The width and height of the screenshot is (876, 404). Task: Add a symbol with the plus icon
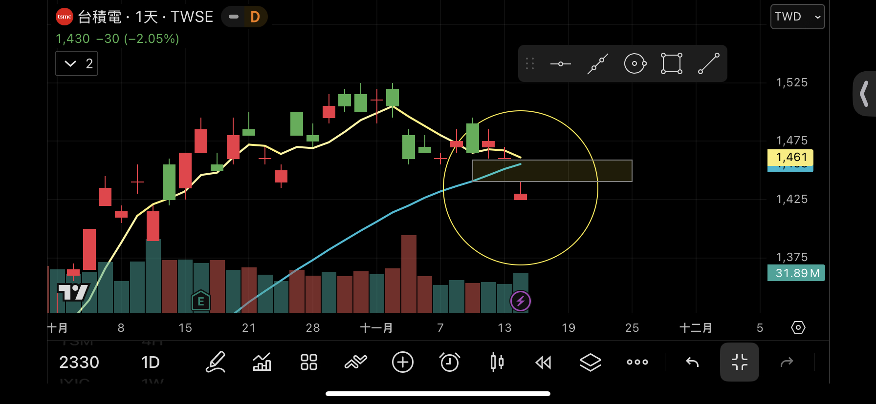coord(403,362)
